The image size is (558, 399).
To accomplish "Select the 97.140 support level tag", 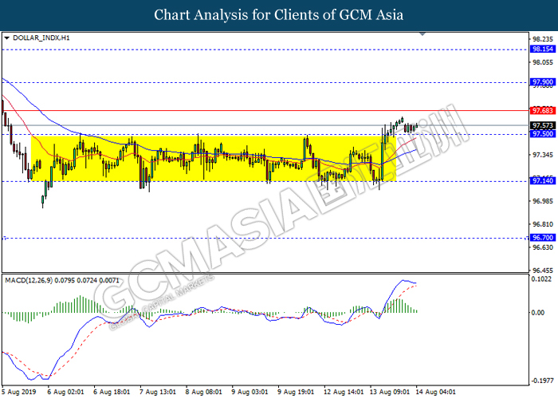I will [x=542, y=181].
